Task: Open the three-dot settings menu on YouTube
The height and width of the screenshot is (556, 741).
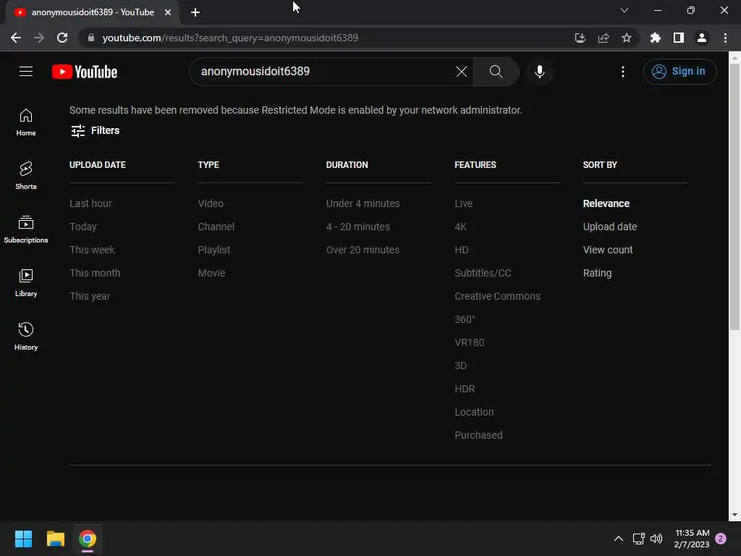Action: (623, 71)
